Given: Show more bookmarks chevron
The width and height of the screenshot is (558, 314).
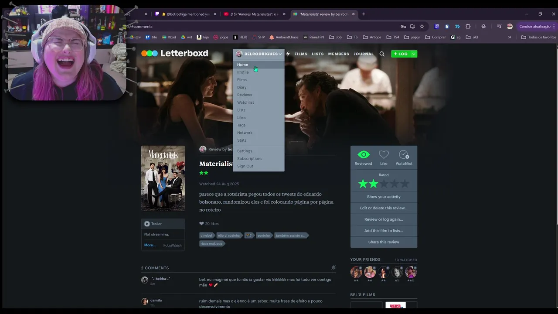Looking at the screenshot, I should click(x=510, y=37).
